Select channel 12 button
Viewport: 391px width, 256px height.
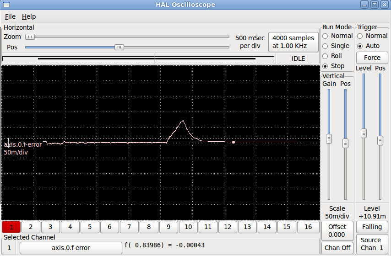pyautogui.click(x=228, y=227)
